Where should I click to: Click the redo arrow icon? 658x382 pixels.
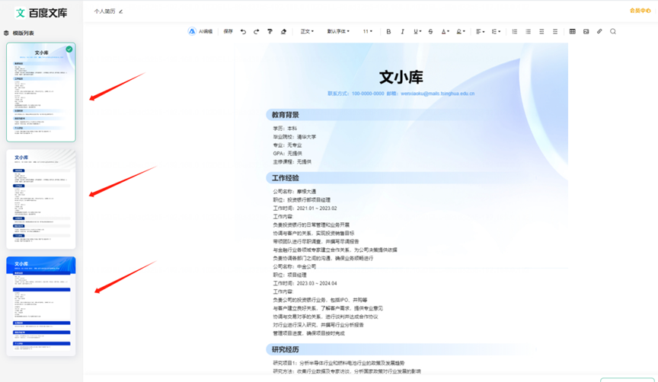click(x=256, y=32)
